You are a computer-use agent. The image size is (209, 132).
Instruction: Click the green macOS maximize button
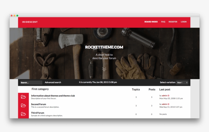(17, 15)
